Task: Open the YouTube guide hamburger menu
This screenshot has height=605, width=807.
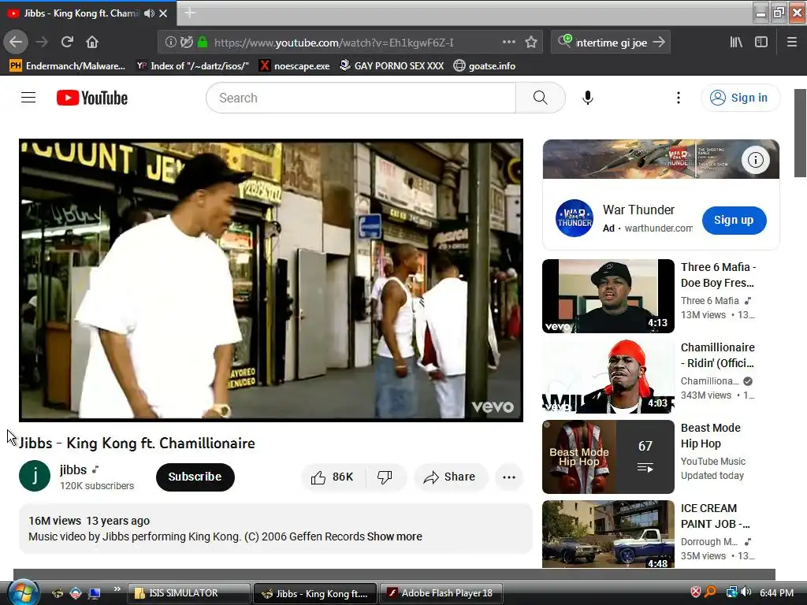Action: (x=28, y=98)
